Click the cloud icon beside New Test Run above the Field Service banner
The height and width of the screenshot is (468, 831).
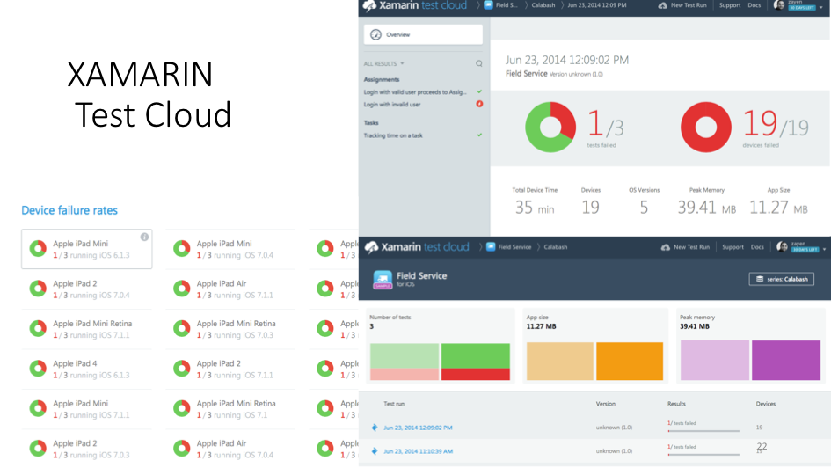tap(666, 247)
